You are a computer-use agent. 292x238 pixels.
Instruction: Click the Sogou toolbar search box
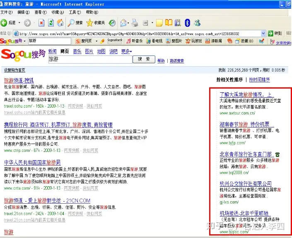pos(50,41)
